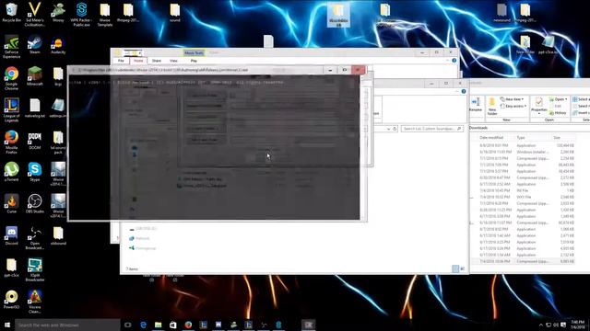The image size is (590, 331).
Task: Launch Sid Meier's Civilization desktop shortcut
Action: point(35,15)
